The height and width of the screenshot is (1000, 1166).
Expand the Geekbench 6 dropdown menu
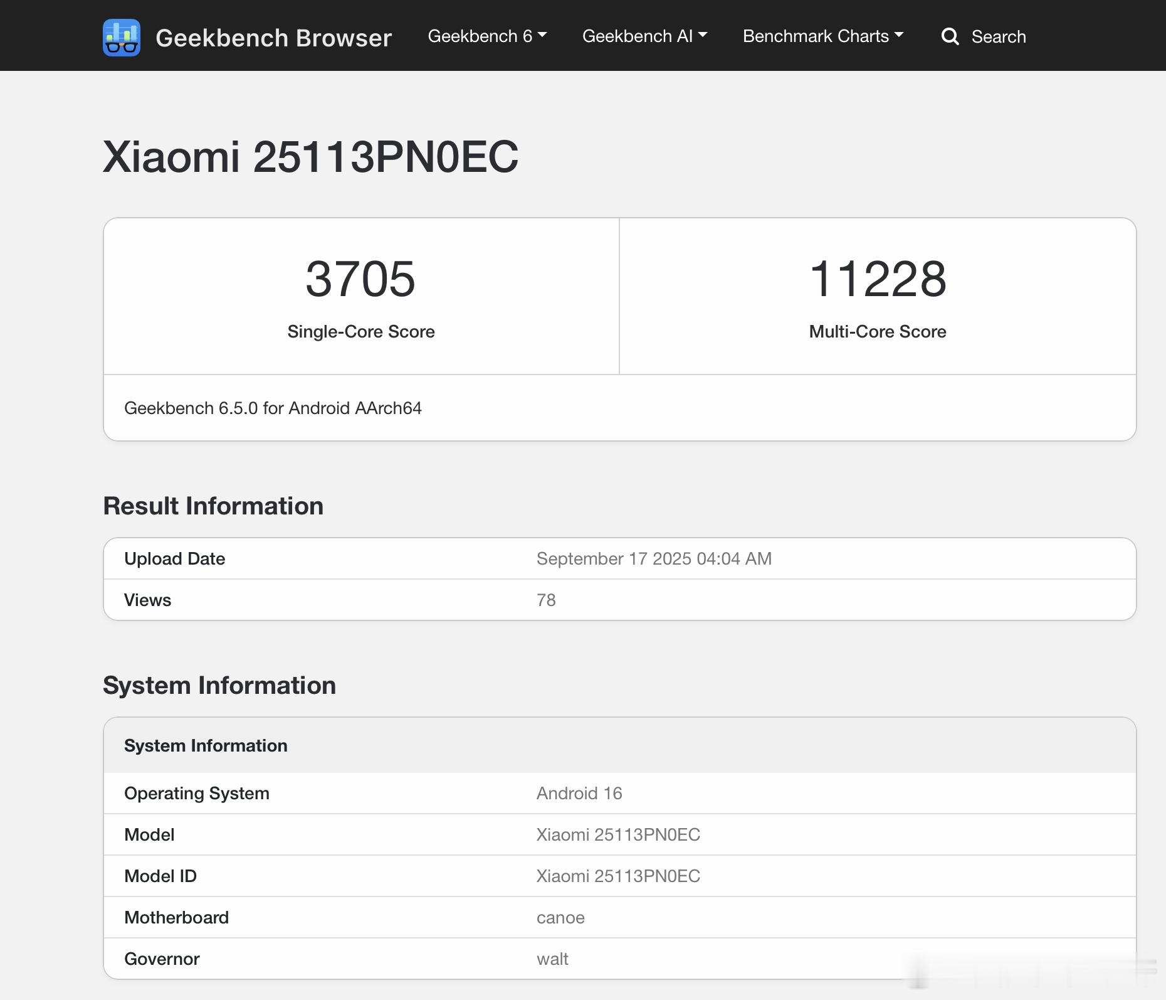(487, 36)
